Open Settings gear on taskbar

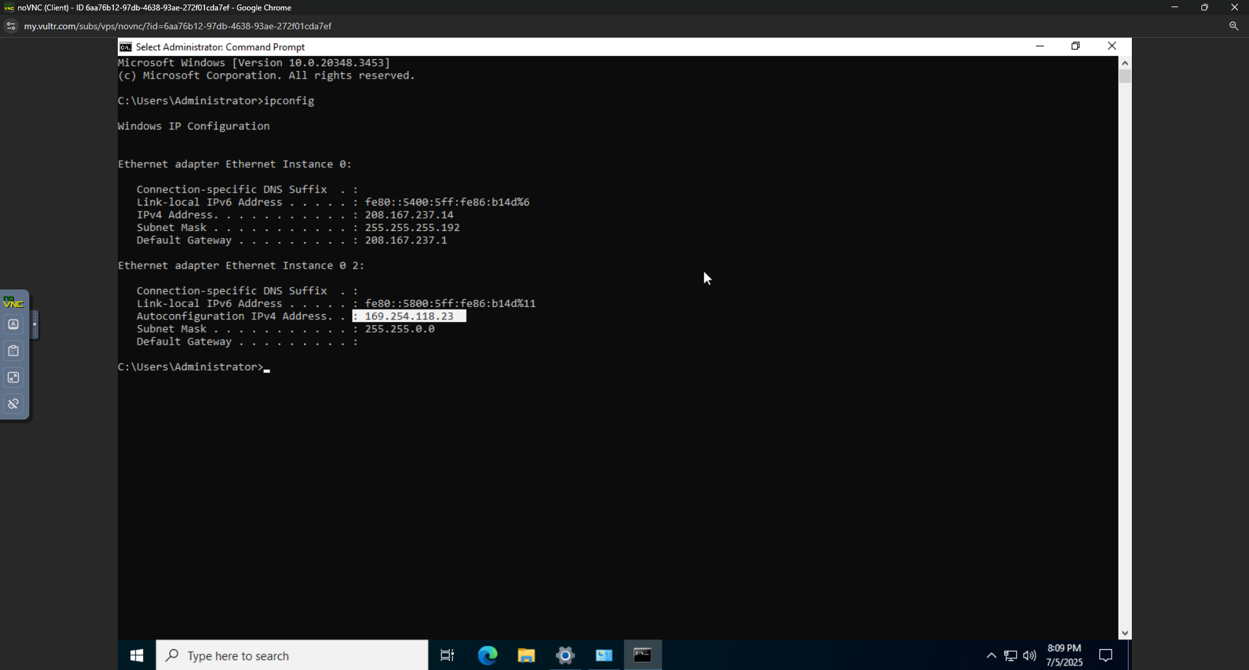pos(565,656)
